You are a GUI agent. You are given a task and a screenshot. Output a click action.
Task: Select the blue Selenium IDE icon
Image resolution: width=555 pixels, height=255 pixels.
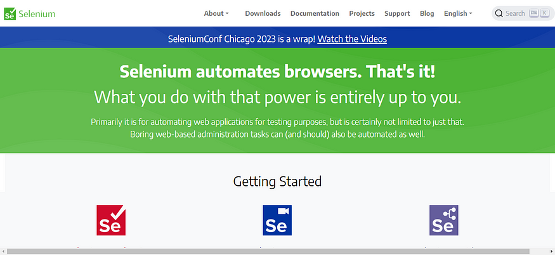[277, 220]
